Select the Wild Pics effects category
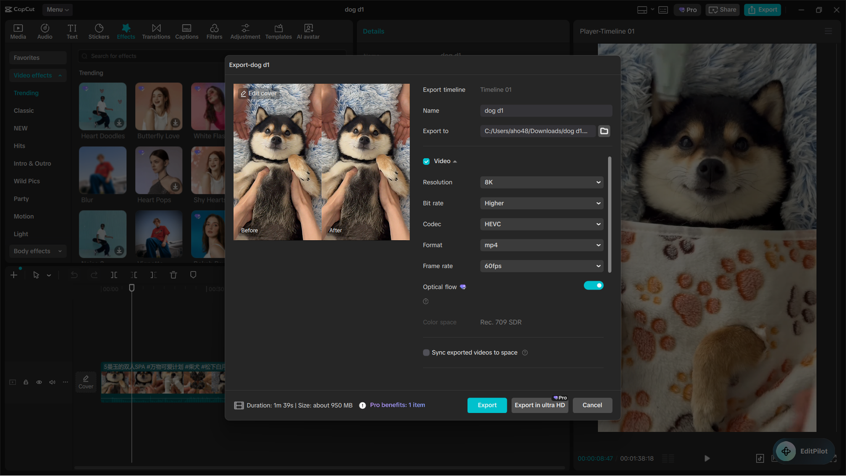The width and height of the screenshot is (846, 476). click(27, 180)
